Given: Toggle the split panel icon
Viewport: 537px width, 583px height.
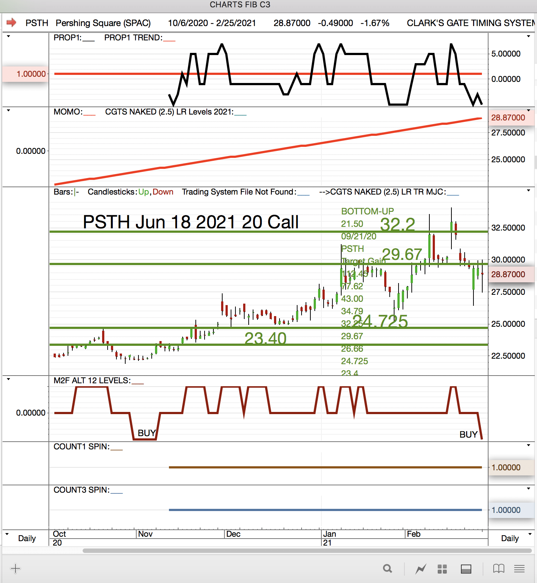Looking at the screenshot, I should point(466,569).
